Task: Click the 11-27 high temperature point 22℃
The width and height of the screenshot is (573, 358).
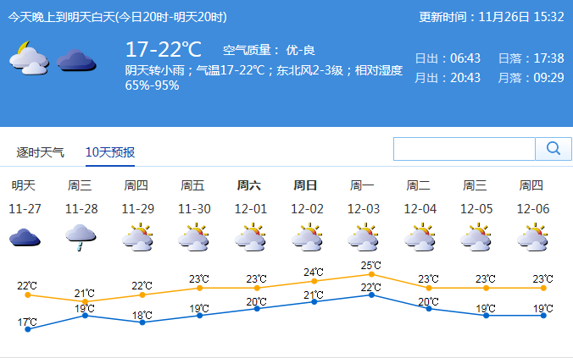Action: (28, 295)
